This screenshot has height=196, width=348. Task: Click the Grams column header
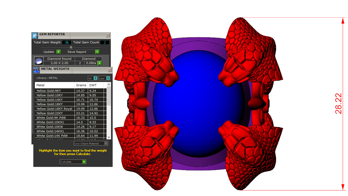coord(81,85)
